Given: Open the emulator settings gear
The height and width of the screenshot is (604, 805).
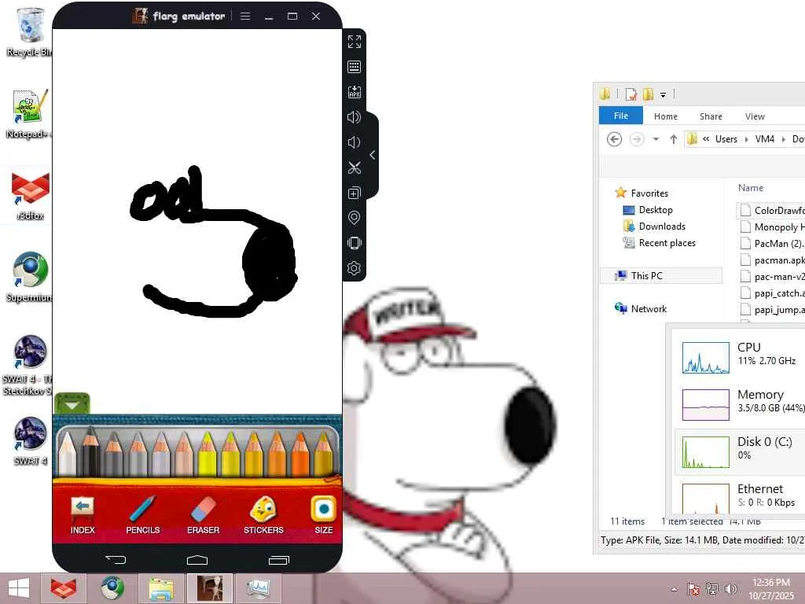Looking at the screenshot, I should point(355,268).
